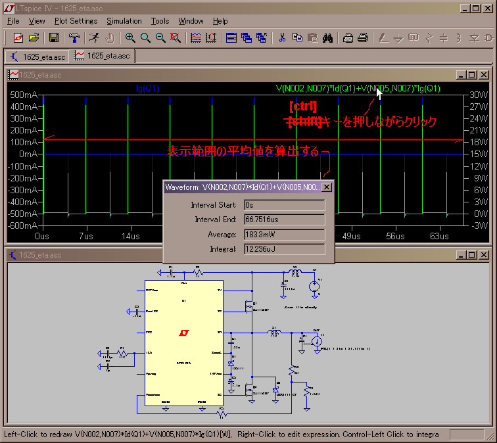Image resolution: width=497 pixels, height=443 pixels.
Task: Close the Waveform average popup dialog
Action: 327,187
